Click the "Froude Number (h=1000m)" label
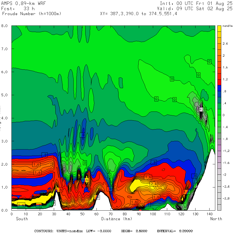Screen dimensions: 234x234 (32, 14)
